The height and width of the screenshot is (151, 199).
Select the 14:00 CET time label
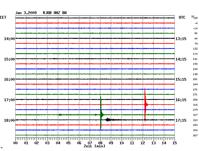coord(9,39)
